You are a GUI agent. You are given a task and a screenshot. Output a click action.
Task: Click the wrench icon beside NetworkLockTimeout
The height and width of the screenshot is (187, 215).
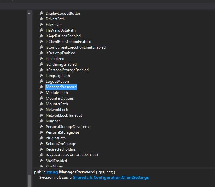pyautogui.click(x=41, y=115)
